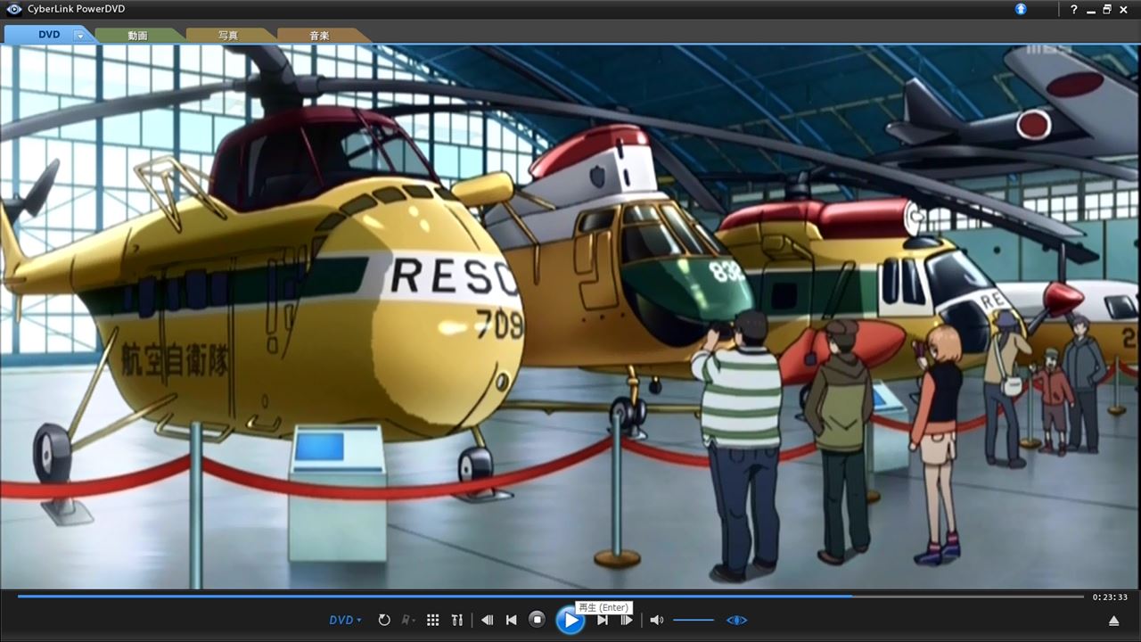The height and width of the screenshot is (642, 1141).
Task: Click the 0:23:33 time display
Action: pos(1110,597)
